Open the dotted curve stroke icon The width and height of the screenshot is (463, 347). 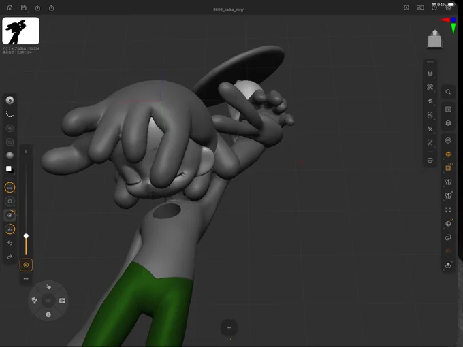pyautogui.click(x=10, y=114)
